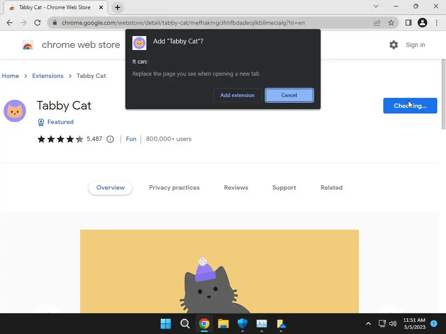
Task: Click the Tabby Cat extension logo
Action: pyautogui.click(x=15, y=111)
